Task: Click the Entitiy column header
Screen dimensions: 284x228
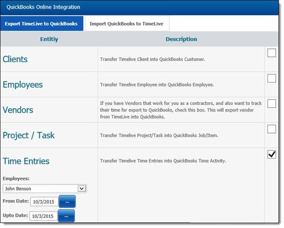Action: tap(49, 39)
